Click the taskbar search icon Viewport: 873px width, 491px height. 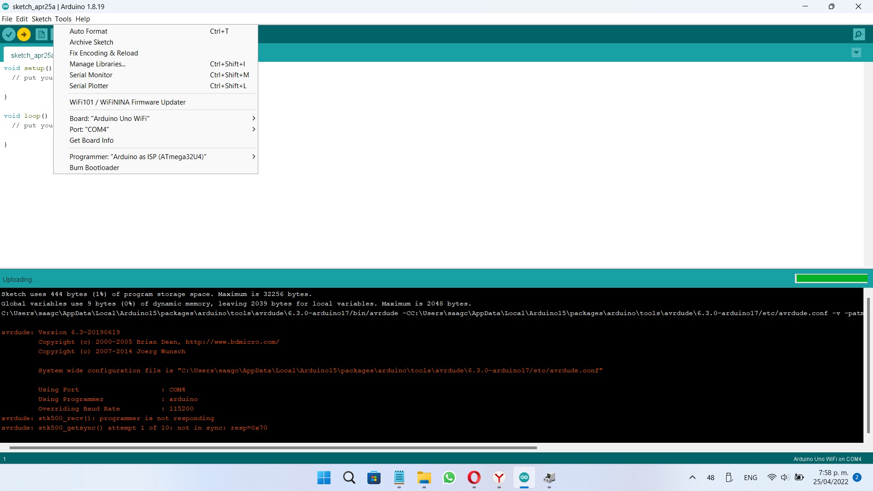point(349,477)
